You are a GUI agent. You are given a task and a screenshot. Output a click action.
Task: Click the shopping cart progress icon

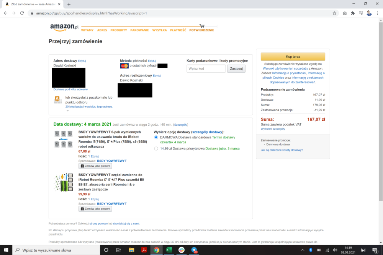click(x=202, y=26)
